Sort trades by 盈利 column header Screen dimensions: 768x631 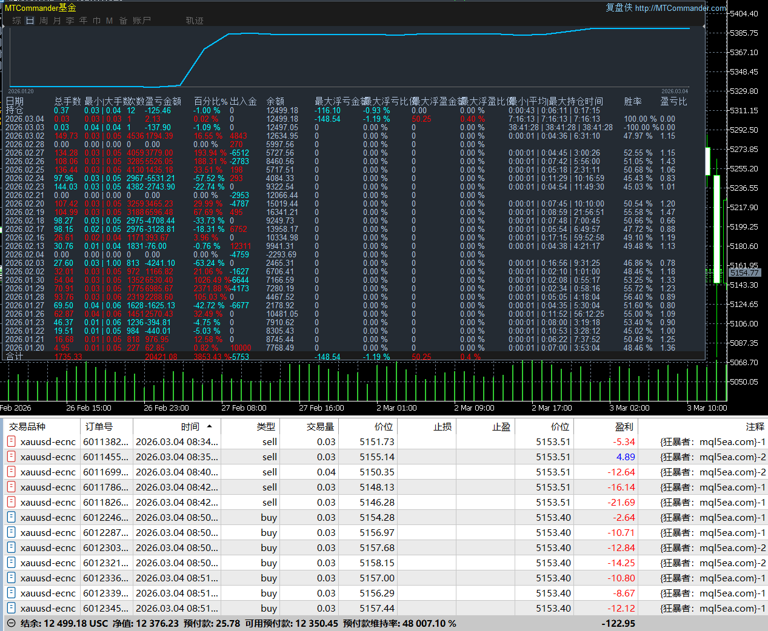click(623, 427)
